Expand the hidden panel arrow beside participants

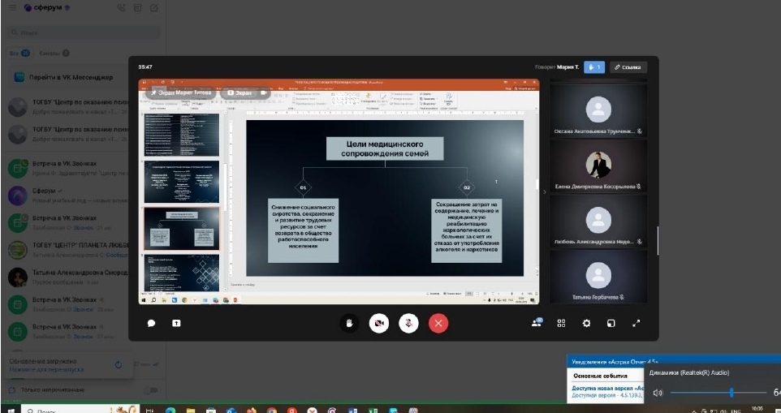[x=545, y=191]
